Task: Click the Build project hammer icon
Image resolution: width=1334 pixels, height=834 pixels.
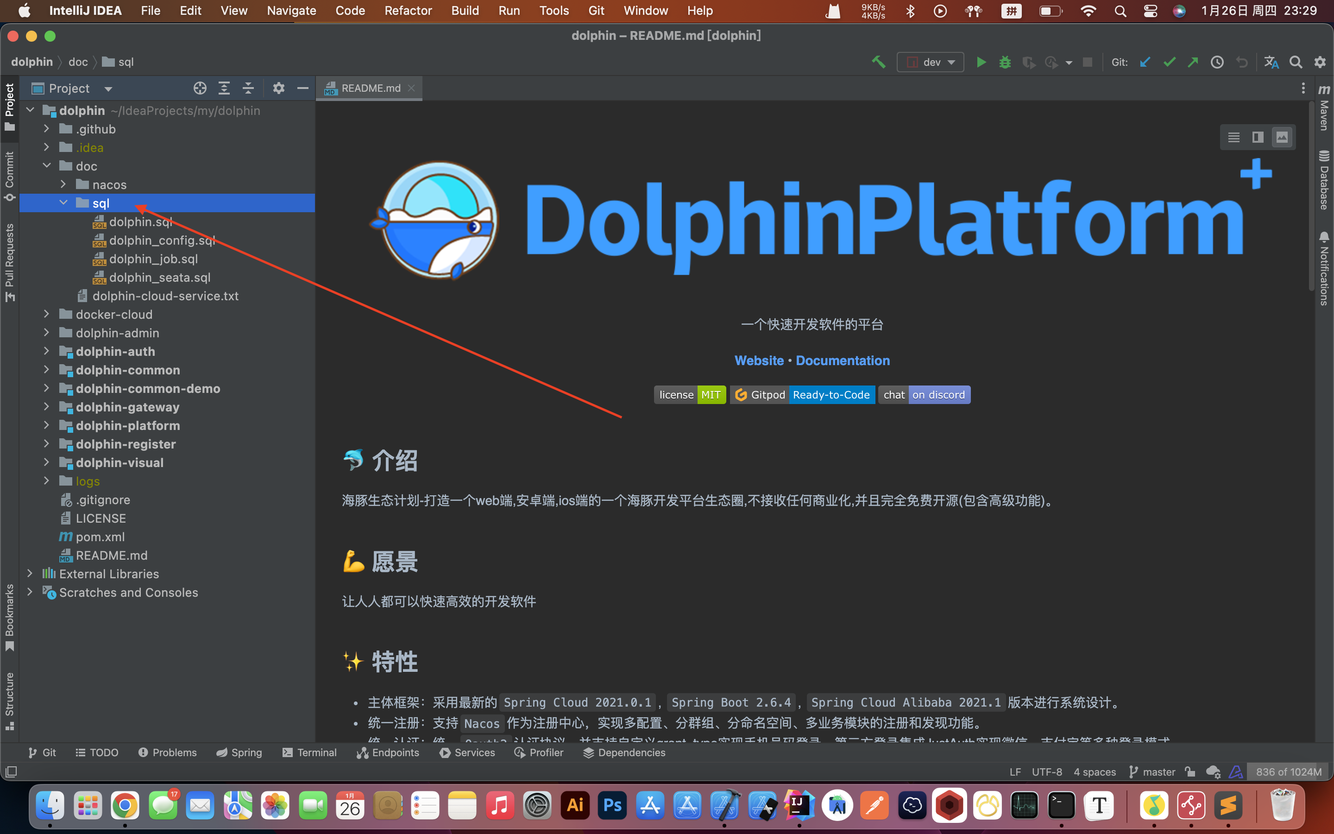Action: coord(879,63)
